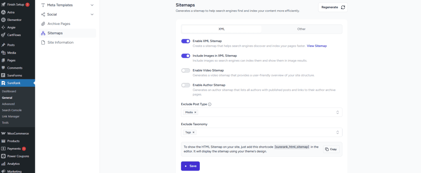
Task: Click the Elementor icon in sidebar
Action: point(3,20)
